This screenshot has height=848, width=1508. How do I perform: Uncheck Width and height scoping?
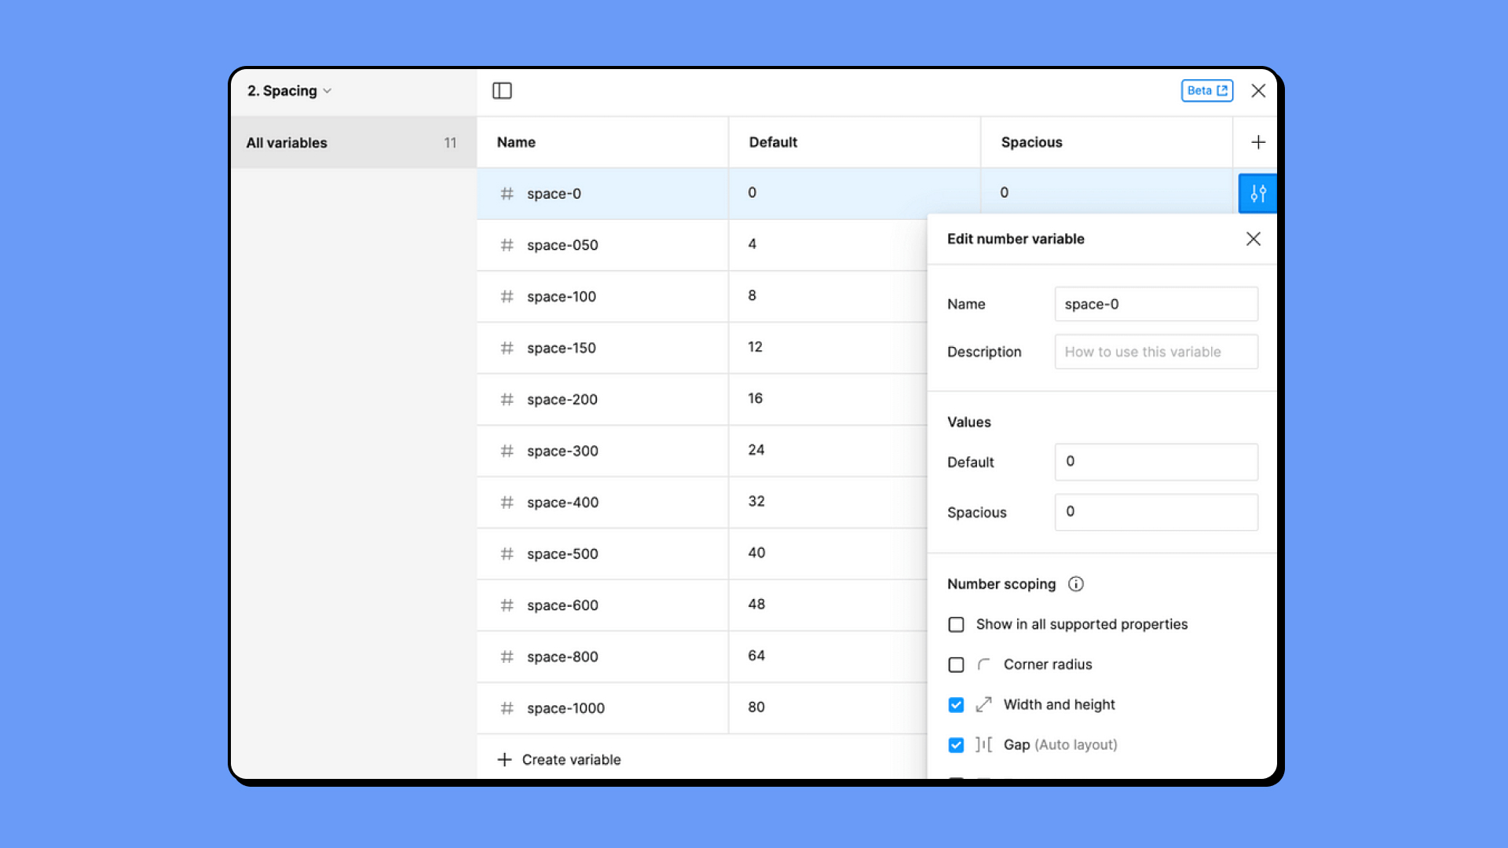[956, 705]
